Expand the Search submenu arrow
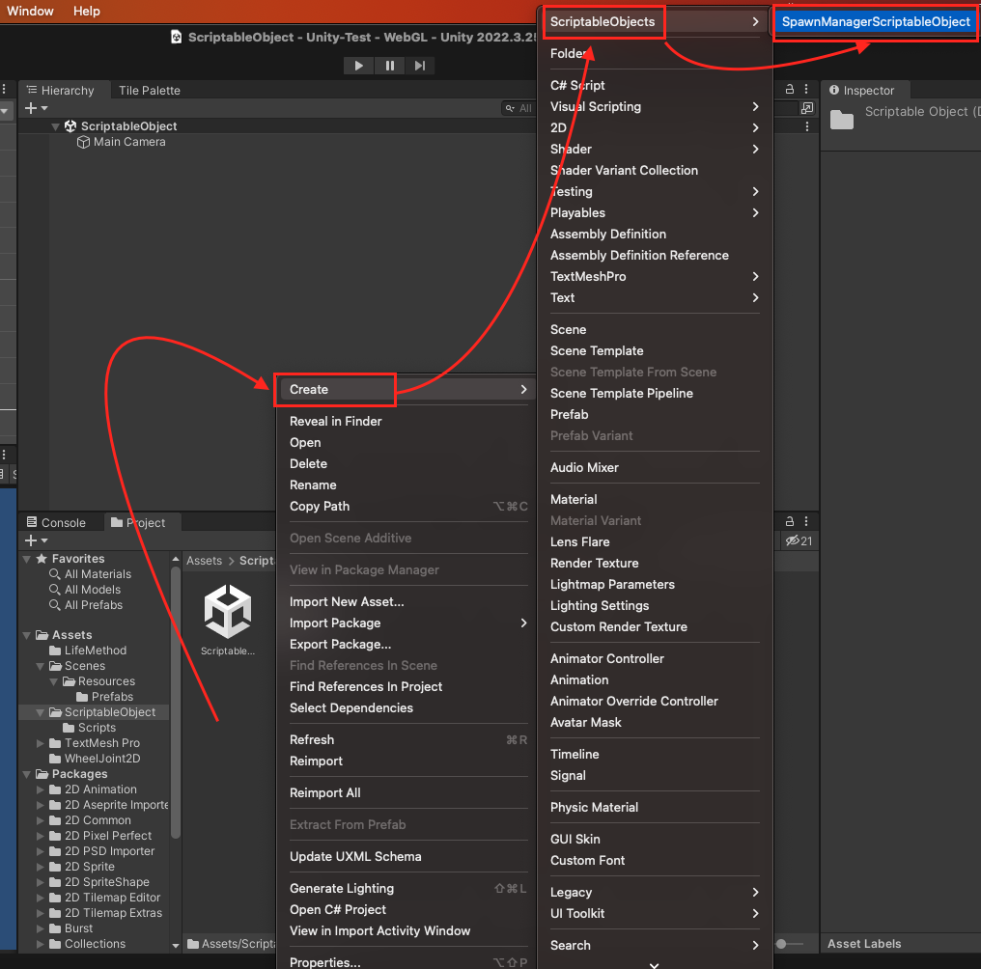 [755, 945]
